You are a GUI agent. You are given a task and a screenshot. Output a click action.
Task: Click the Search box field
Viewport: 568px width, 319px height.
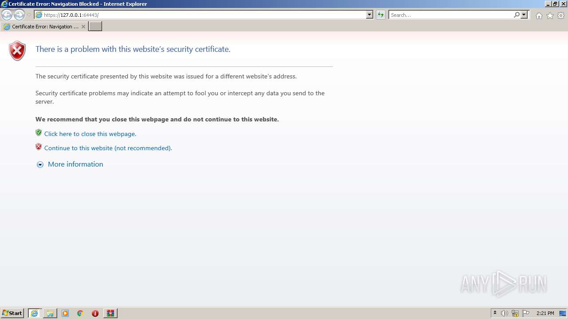[x=451, y=15]
